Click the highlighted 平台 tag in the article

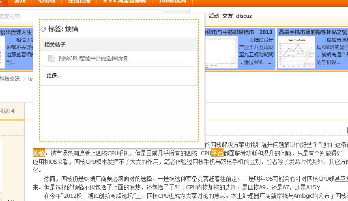point(217,153)
